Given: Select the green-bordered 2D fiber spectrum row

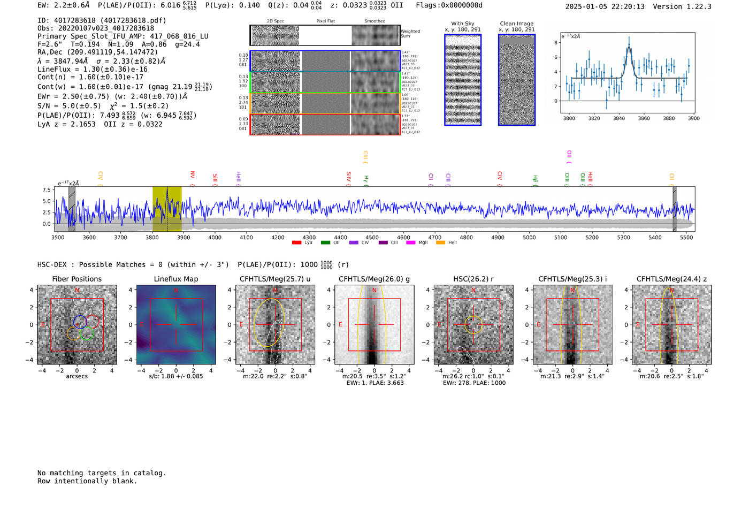Looking at the screenshot, I should [x=325, y=82].
